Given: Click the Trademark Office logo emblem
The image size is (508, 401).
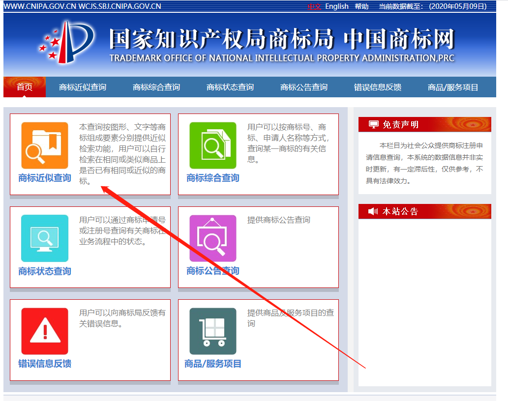Looking at the screenshot, I should [67, 42].
